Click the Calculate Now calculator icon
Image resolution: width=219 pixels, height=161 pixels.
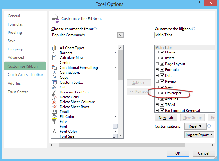[x=54, y=57]
